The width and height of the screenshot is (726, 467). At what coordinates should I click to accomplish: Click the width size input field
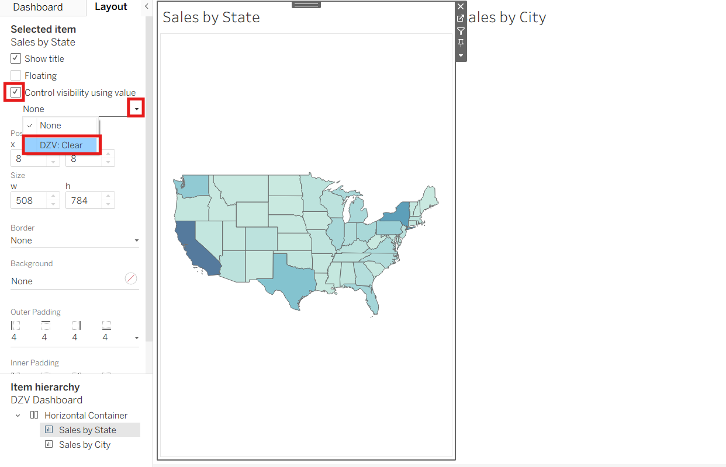(x=29, y=200)
